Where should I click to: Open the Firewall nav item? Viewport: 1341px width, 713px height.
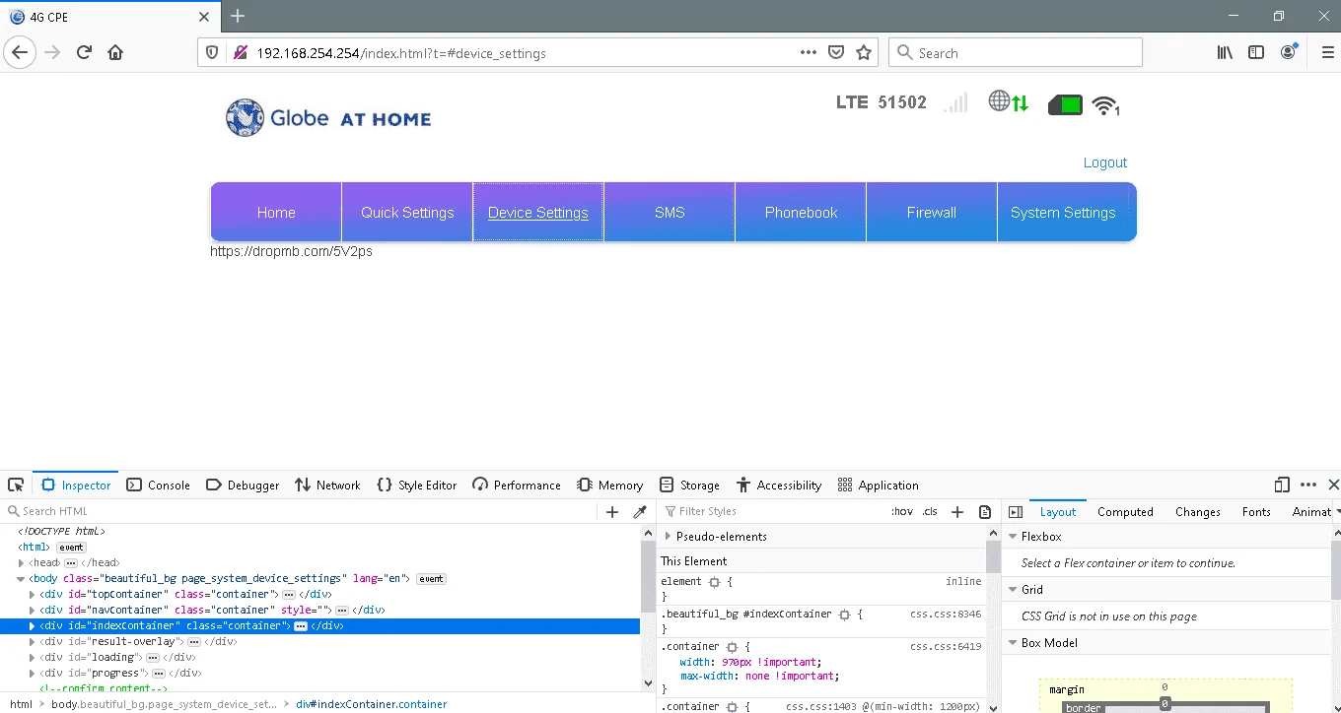932,213
